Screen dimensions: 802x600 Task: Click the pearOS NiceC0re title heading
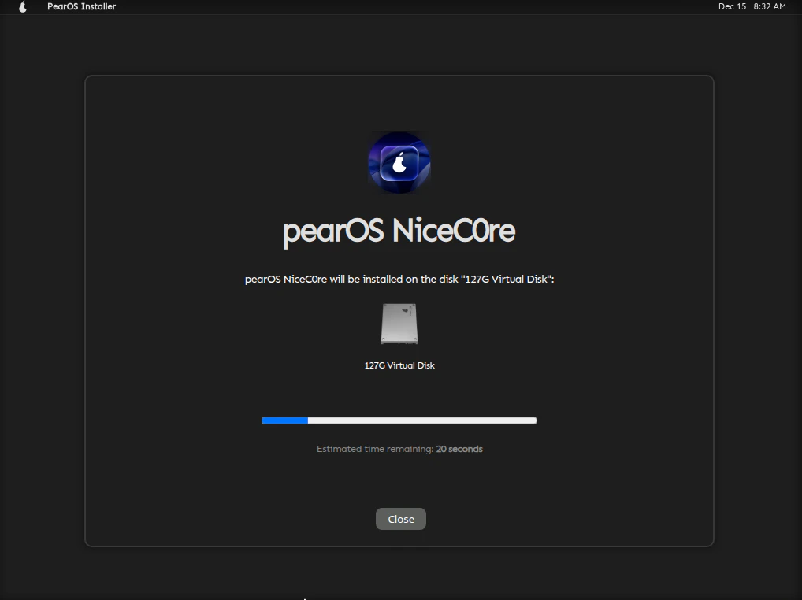point(399,231)
